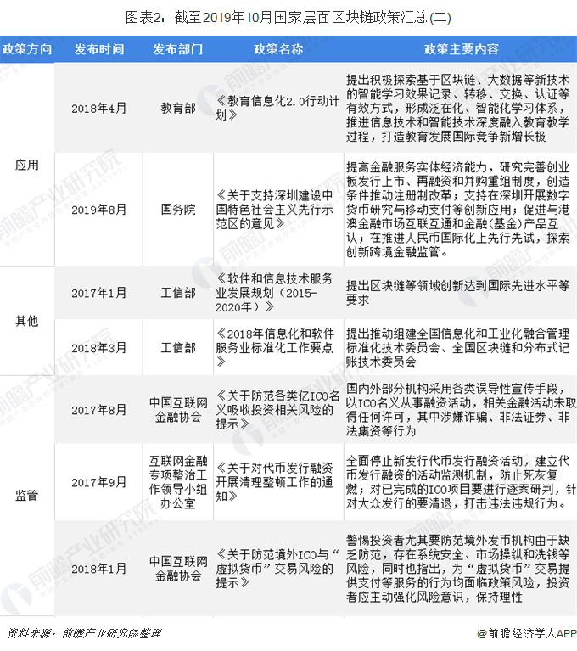Click the date cell 2017年1月

98,293
